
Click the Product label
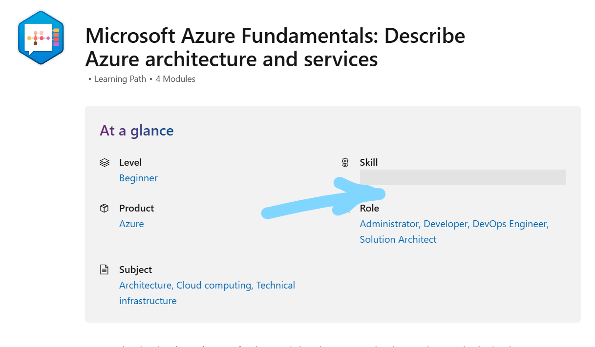137,208
